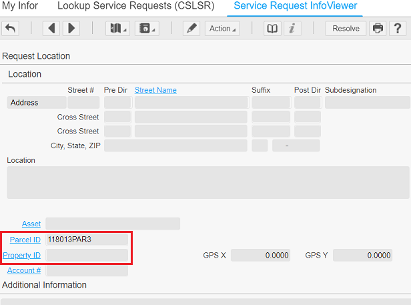
Task: Switch to My Infor tab
Action: (x=20, y=6)
